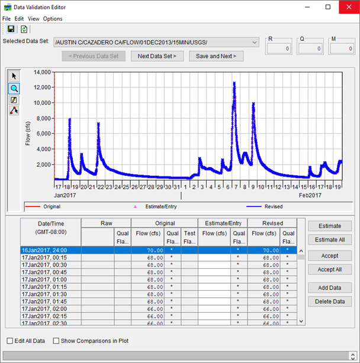Click the Add Data button
This screenshot has height=363, width=360.
click(330, 288)
